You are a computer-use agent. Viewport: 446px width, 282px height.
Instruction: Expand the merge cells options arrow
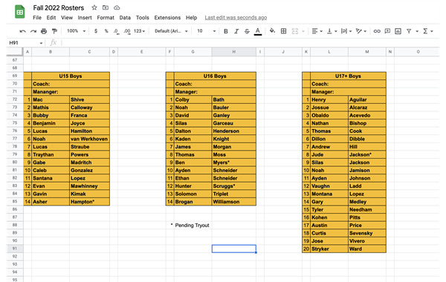coord(303,31)
